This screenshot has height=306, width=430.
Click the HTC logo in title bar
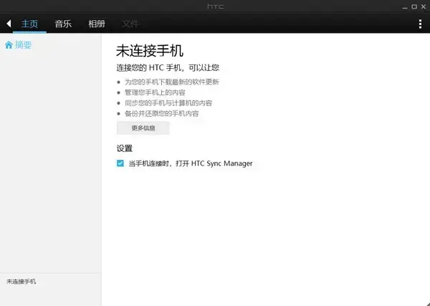(215, 6)
